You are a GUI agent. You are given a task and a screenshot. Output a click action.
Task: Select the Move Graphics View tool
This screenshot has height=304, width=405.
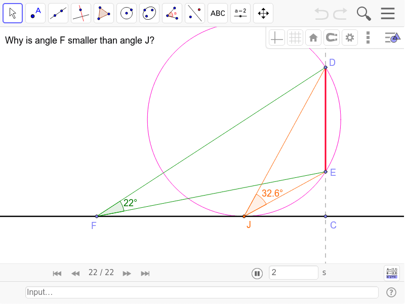(263, 13)
